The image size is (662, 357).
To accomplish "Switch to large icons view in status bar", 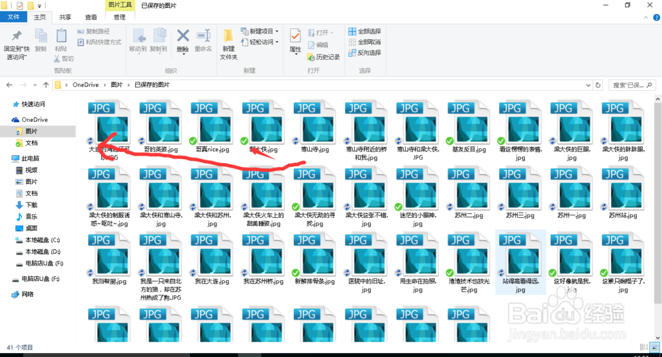I will (655, 347).
